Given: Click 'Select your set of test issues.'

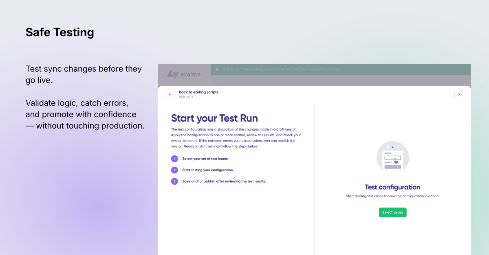Looking at the screenshot, I should point(205,159).
